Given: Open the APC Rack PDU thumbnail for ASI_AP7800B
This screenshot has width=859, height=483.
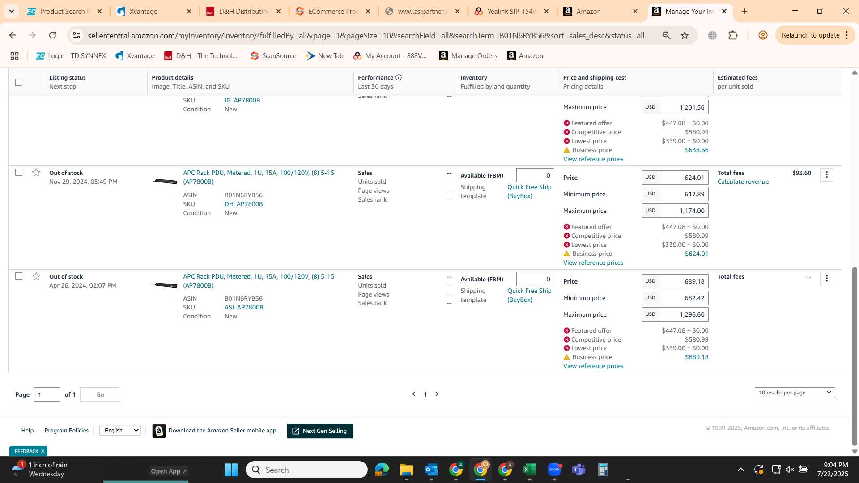Looking at the screenshot, I should point(165,285).
